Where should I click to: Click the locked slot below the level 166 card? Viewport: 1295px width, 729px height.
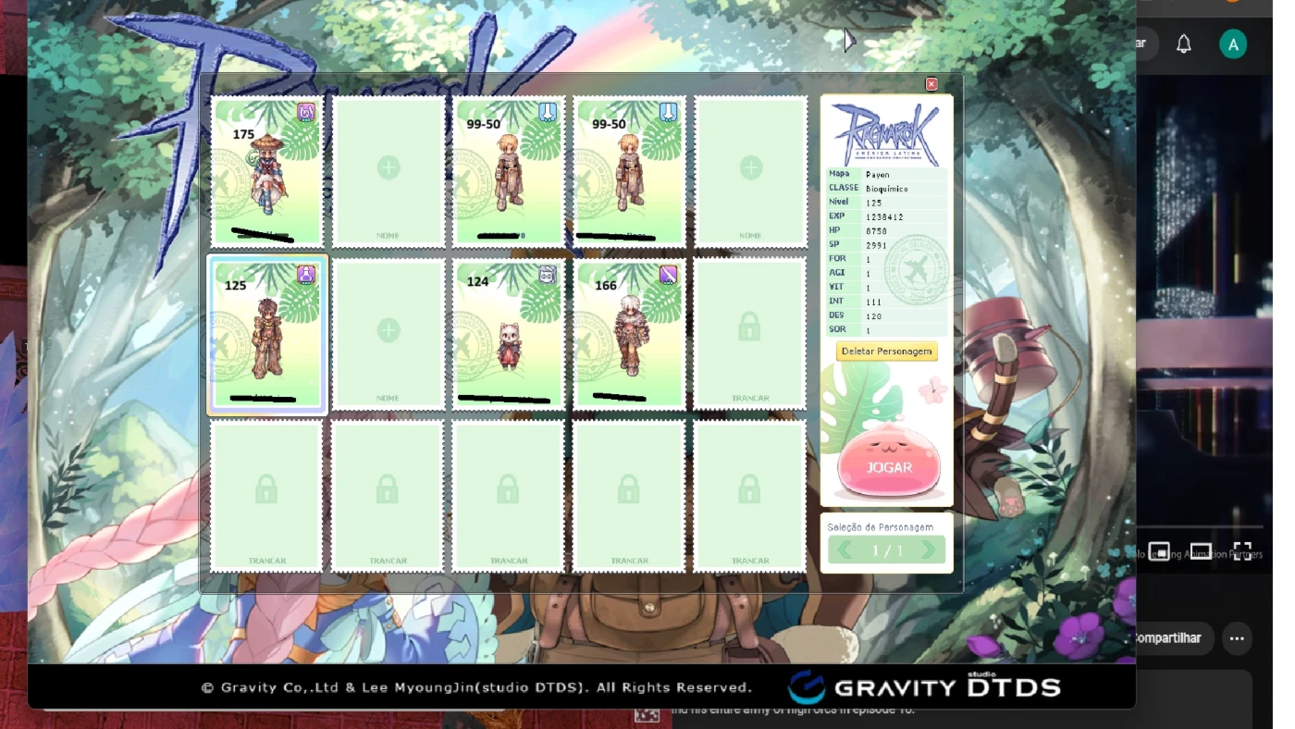[629, 497]
